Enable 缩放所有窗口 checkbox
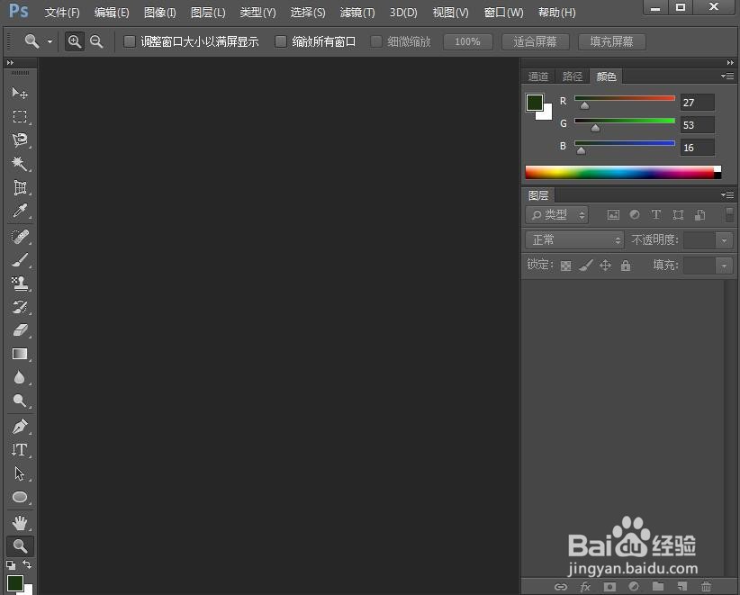The width and height of the screenshot is (740, 595). pos(280,41)
